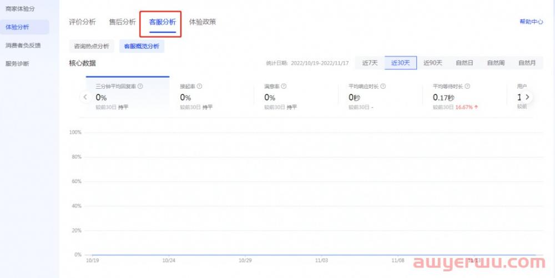Click help icon next to 平均响应时长
Viewport: 555px width, 278px height.
tap(383, 87)
